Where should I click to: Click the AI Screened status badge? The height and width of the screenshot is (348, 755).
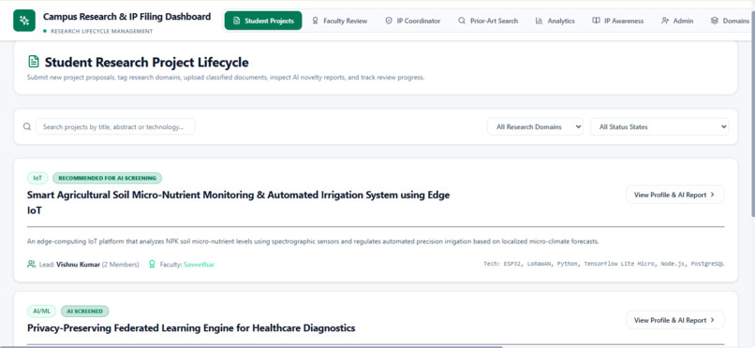pyautogui.click(x=84, y=311)
